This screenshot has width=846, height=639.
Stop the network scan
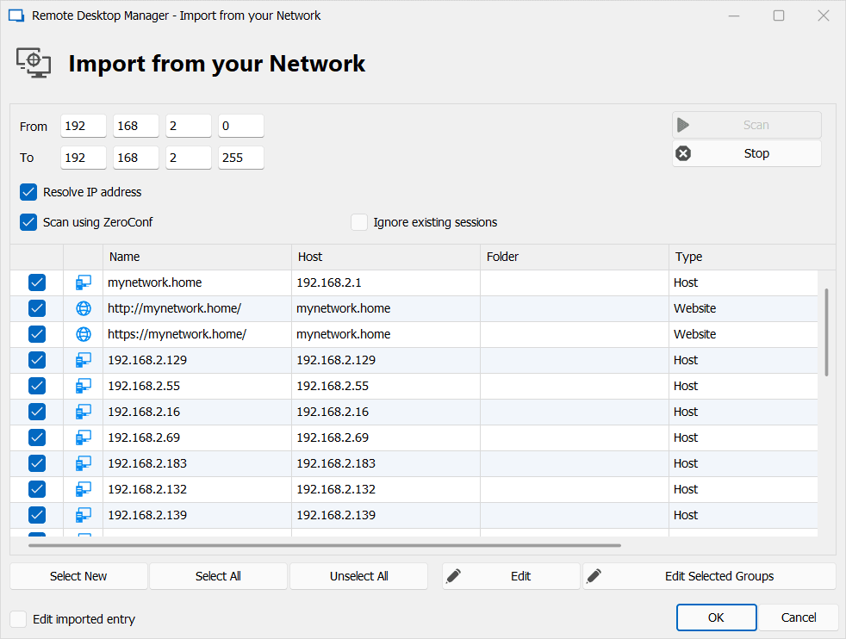(x=747, y=153)
